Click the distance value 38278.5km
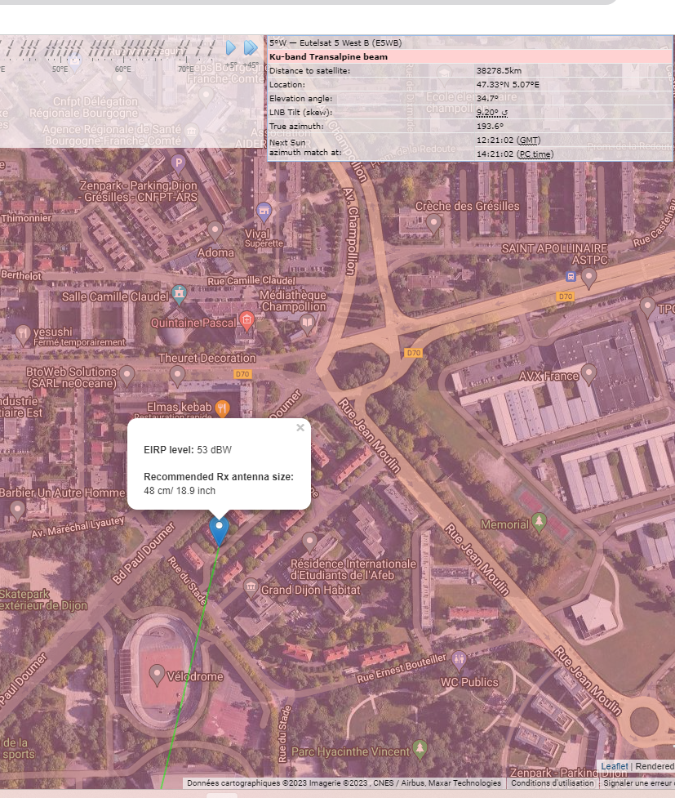 (499, 71)
